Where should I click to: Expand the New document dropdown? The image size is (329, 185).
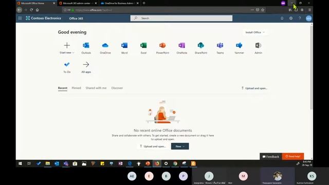pyautogui.click(x=180, y=146)
